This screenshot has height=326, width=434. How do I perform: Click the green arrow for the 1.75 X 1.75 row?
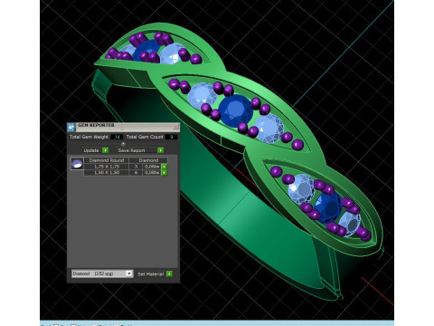(165, 167)
